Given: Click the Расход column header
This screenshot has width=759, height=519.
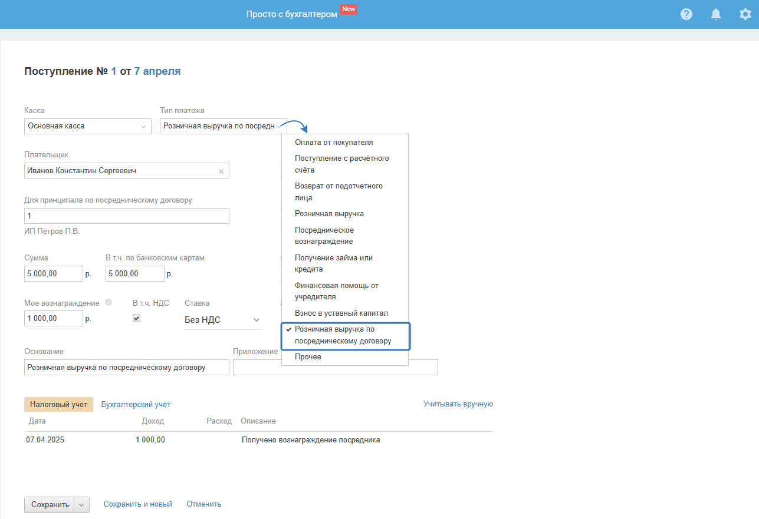Looking at the screenshot, I should pyautogui.click(x=221, y=421).
